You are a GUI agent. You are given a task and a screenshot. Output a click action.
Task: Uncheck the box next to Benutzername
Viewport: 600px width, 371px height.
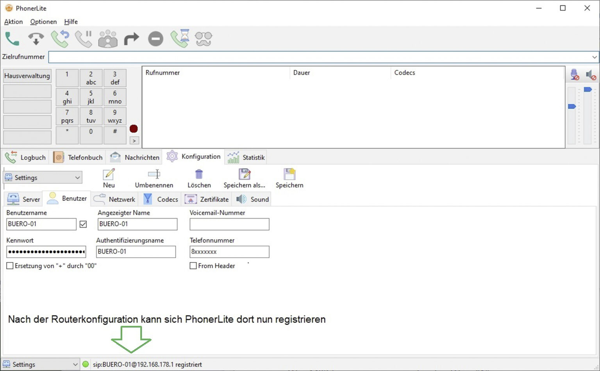coord(84,224)
